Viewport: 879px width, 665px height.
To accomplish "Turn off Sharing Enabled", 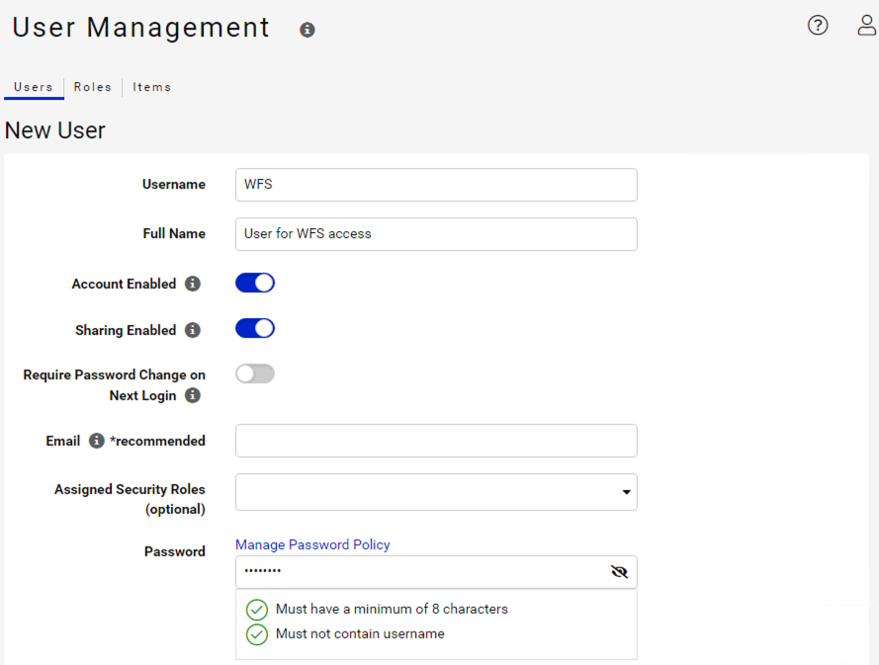I will (x=254, y=328).
